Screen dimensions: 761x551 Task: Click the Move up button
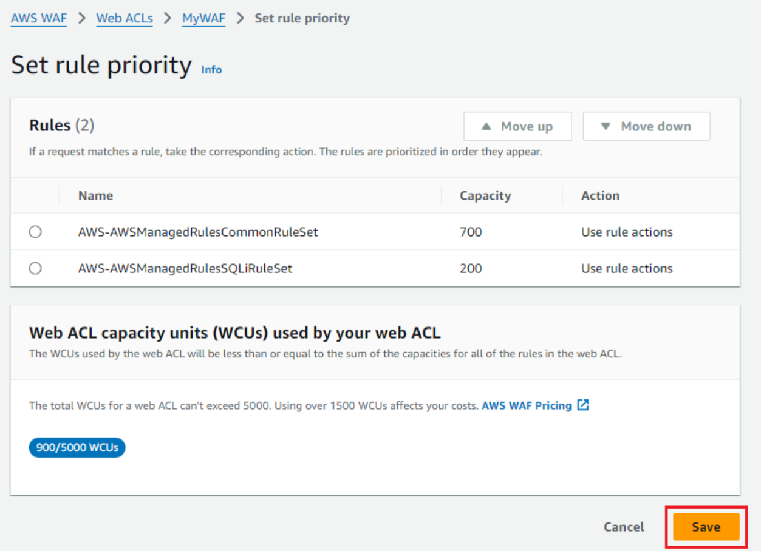(517, 126)
